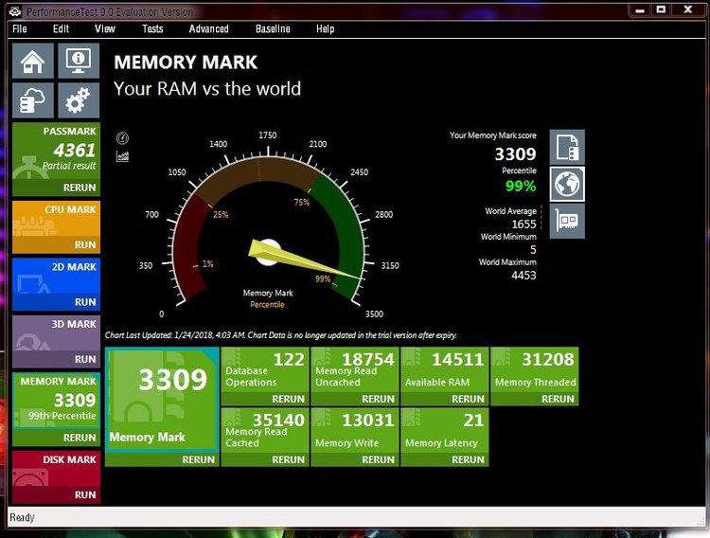
Task: Select the 2D MARK tile
Action: coord(56,277)
